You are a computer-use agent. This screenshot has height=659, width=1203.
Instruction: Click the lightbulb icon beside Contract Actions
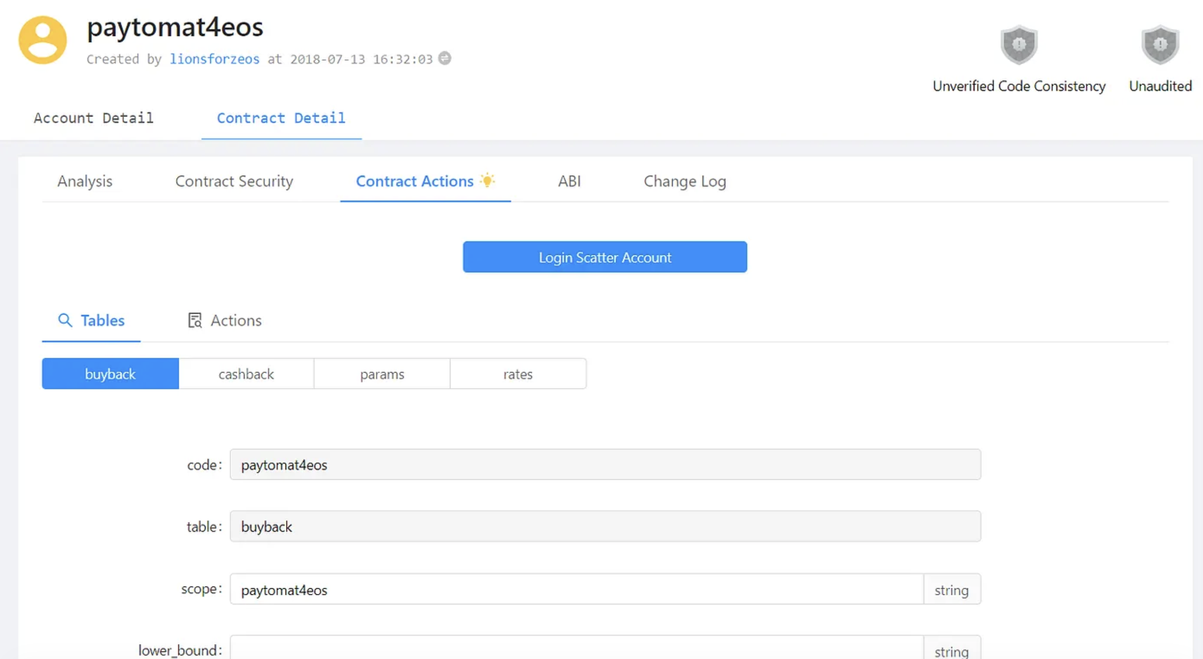tap(487, 180)
